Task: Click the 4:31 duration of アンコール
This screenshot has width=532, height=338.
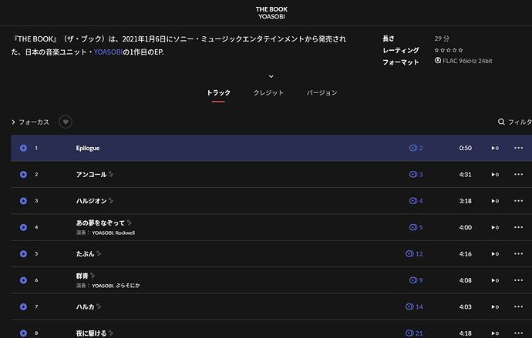Action: (465, 175)
